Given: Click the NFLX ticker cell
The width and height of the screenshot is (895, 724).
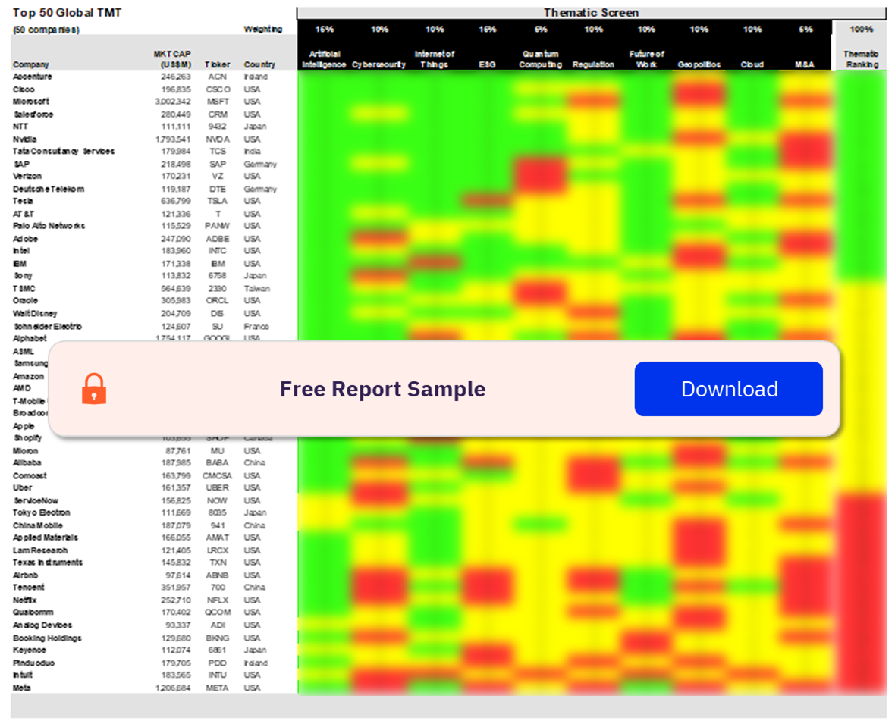Looking at the screenshot, I should click(218, 600).
